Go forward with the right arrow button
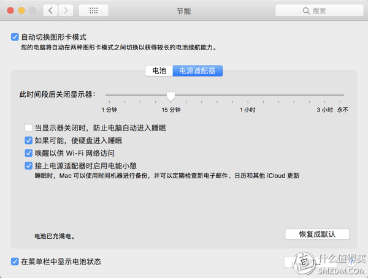Viewport: 368px width, 278px height. click(x=66, y=10)
